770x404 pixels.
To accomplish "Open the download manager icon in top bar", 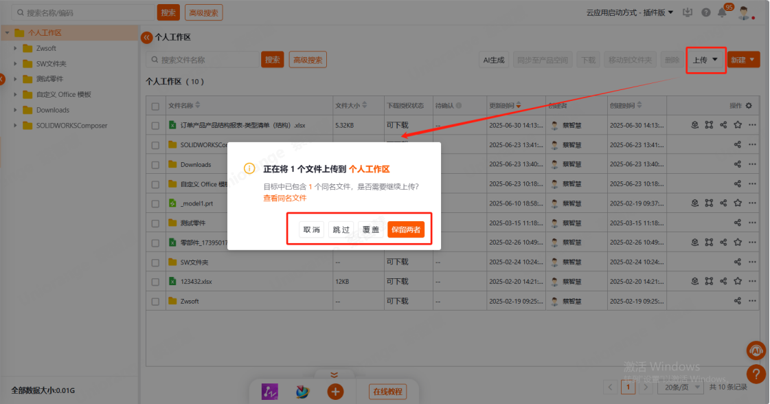I will click(688, 13).
